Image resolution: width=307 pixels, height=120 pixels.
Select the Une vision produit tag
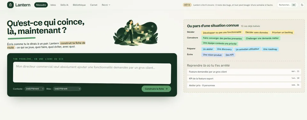[212, 55]
